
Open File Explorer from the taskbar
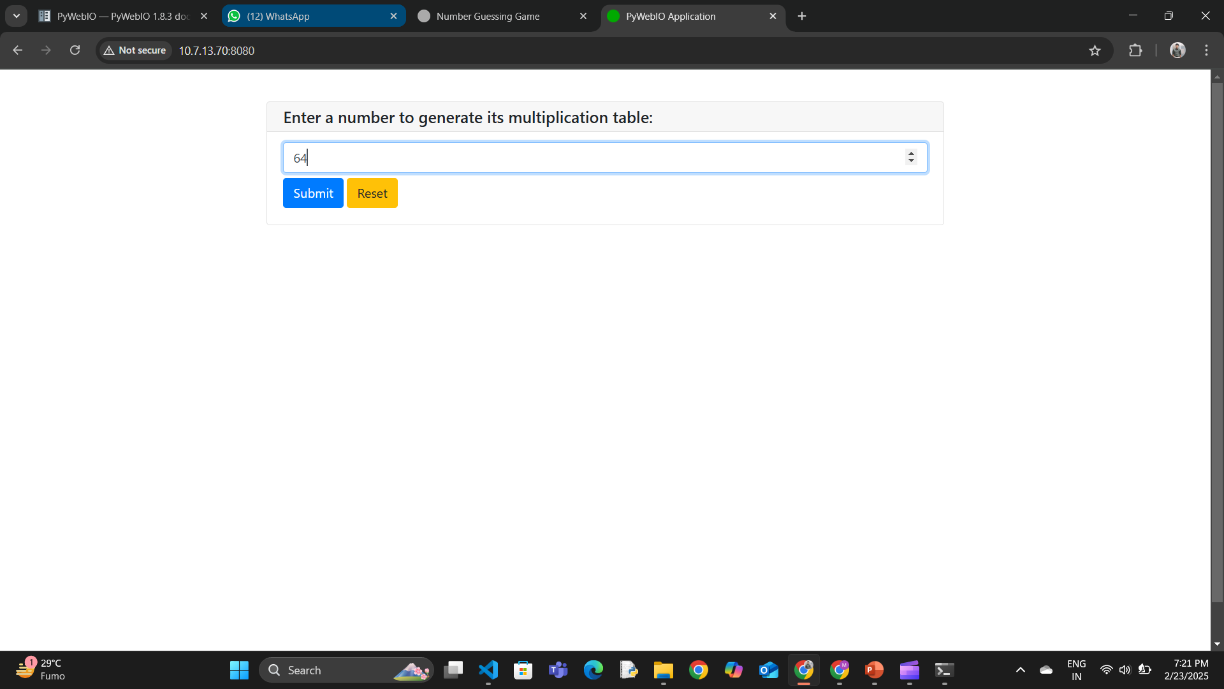tap(664, 670)
